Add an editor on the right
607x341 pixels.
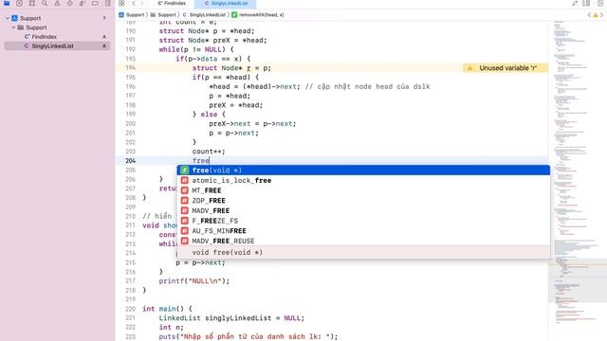click(600, 3)
